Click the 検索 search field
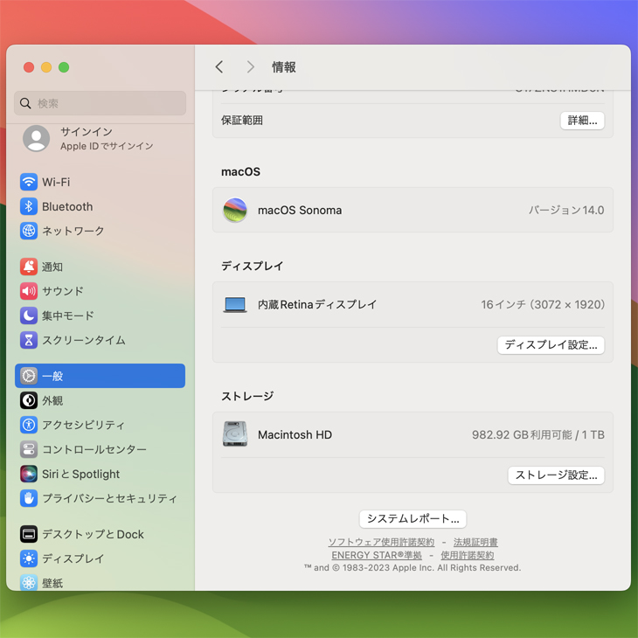 (x=101, y=103)
